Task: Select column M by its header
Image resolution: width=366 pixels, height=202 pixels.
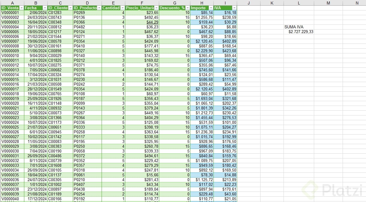Action: click(328, 3)
